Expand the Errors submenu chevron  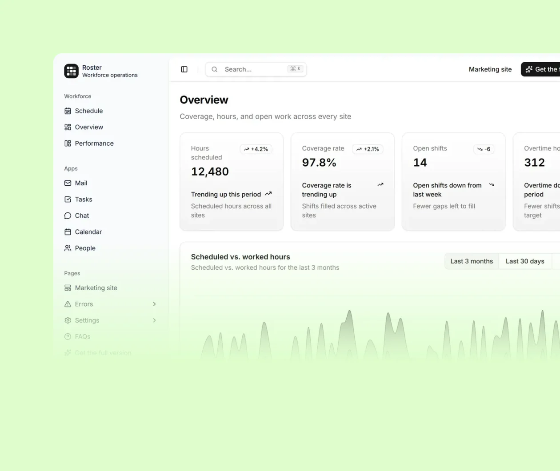click(154, 304)
